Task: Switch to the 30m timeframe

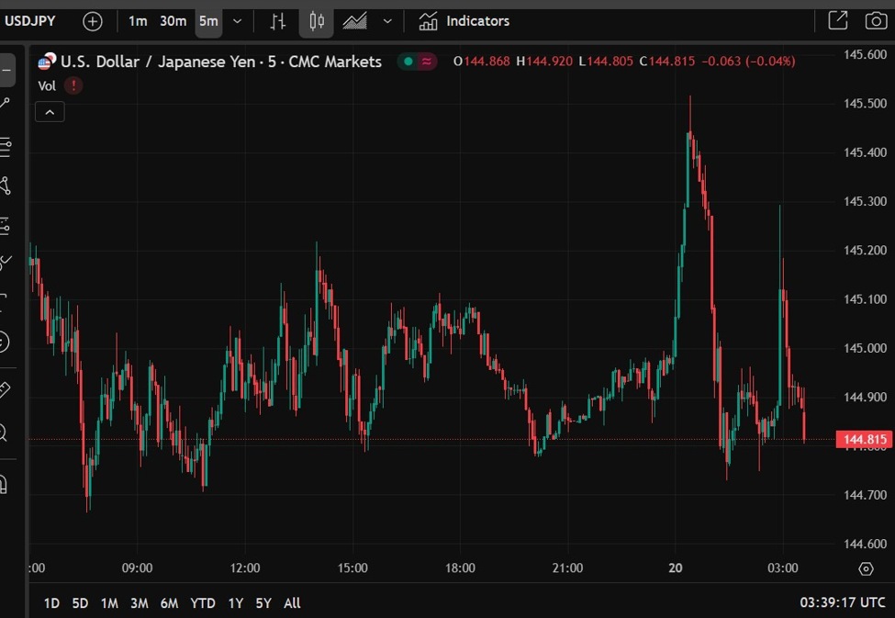Action: click(173, 21)
